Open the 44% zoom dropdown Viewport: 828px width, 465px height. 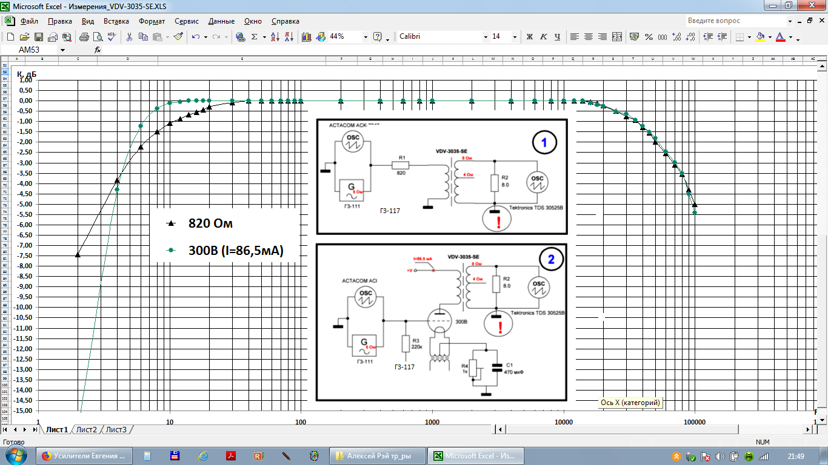[x=365, y=37]
